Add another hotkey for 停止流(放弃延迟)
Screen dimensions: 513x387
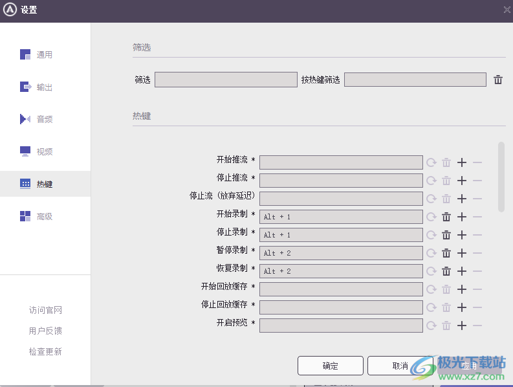tap(462, 199)
